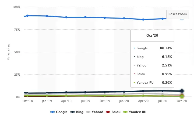Click Google data point at Apr '20
This screenshot has width=194, height=116.
click(x=143, y=19)
